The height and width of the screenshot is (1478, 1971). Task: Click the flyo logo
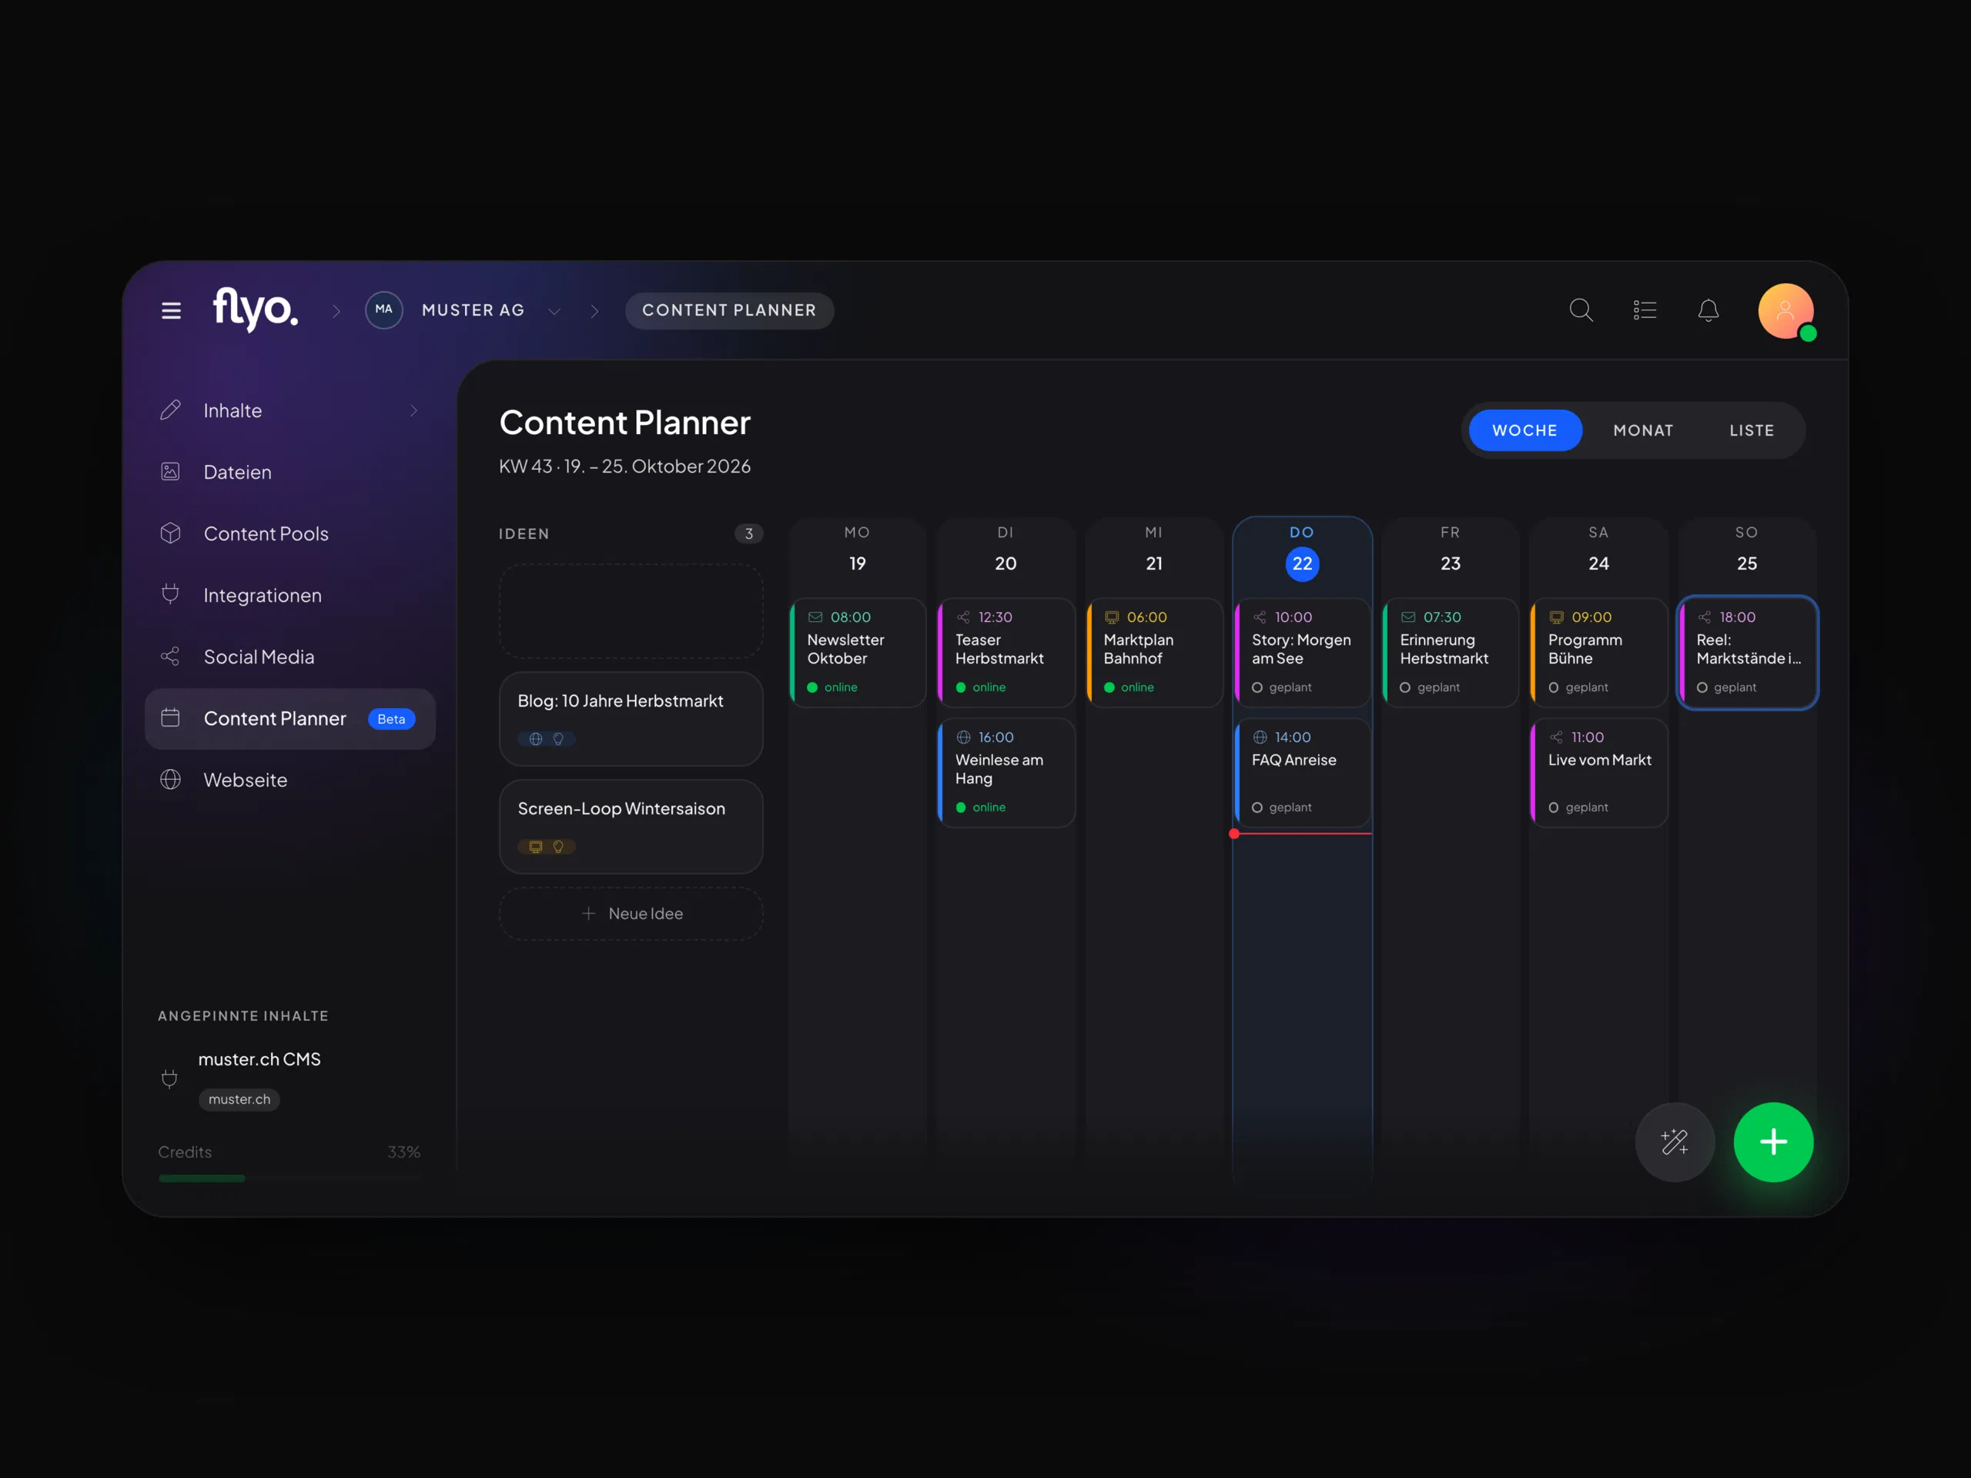[x=255, y=309]
